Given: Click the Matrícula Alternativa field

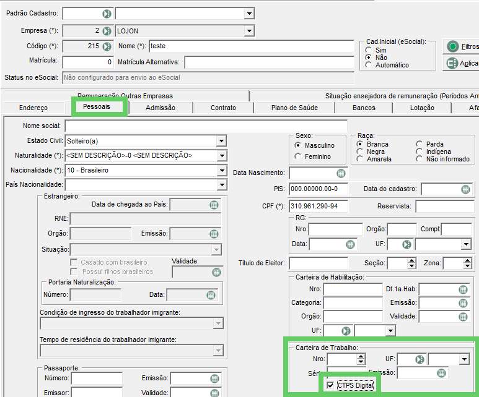Looking at the screenshot, I should coord(269,62).
